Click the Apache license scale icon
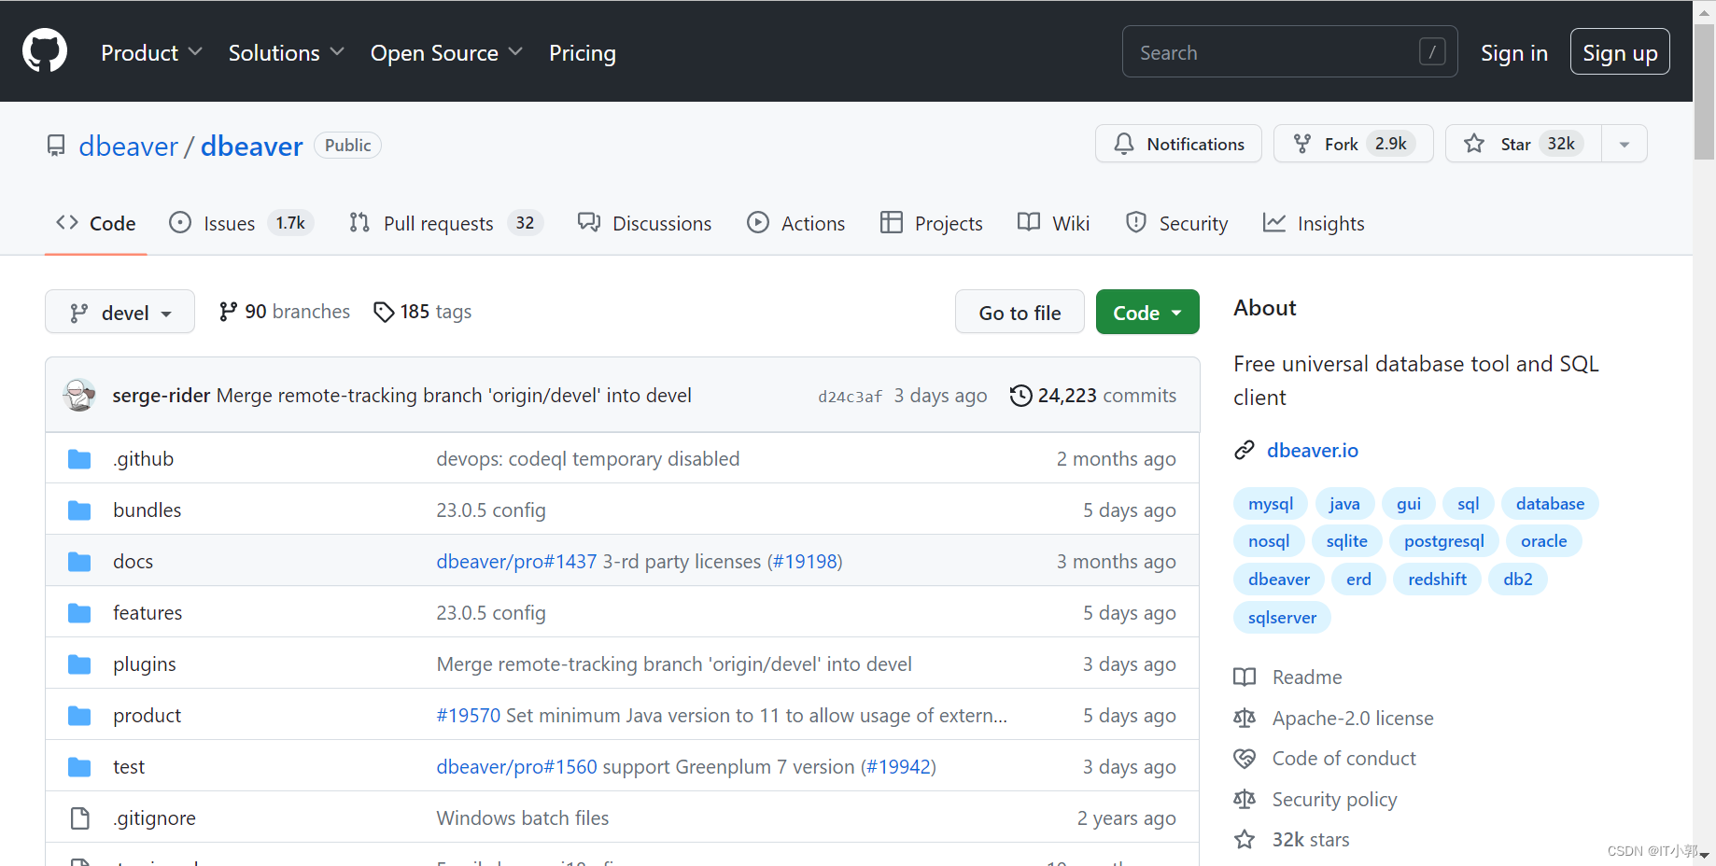This screenshot has height=866, width=1716. pyautogui.click(x=1245, y=719)
